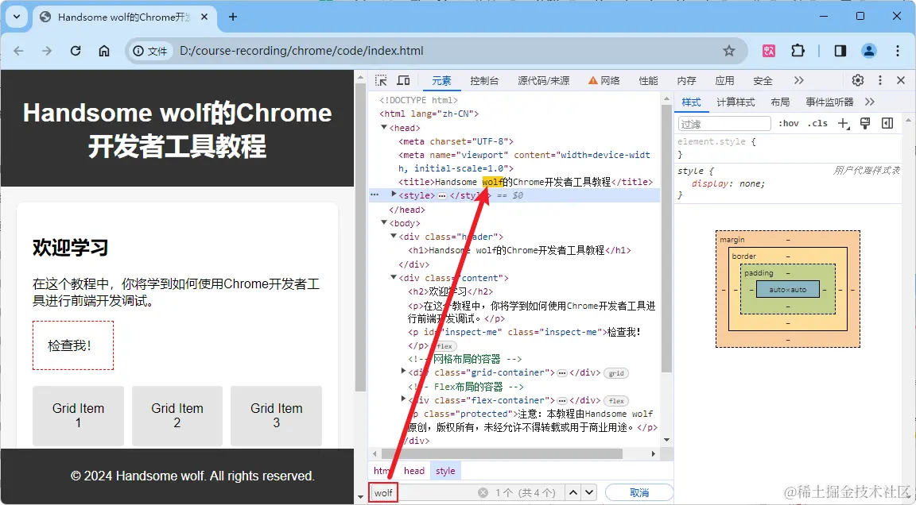This screenshot has width=916, height=505.
Task: Select the 事件监听器 sidebar tab
Action: tap(829, 102)
